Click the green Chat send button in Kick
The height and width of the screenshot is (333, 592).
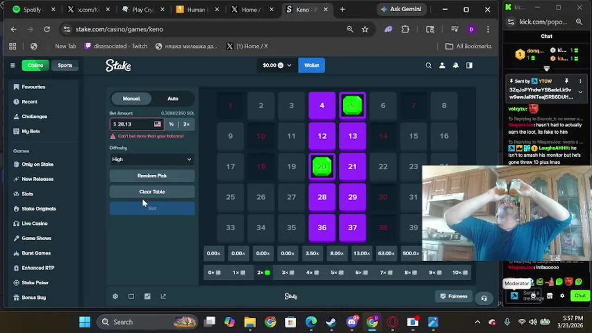(x=580, y=296)
